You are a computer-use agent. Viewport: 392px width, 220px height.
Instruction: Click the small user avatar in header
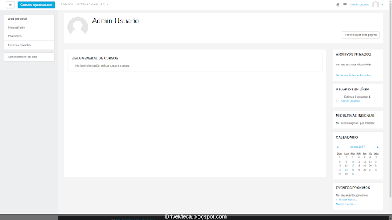[x=375, y=5]
